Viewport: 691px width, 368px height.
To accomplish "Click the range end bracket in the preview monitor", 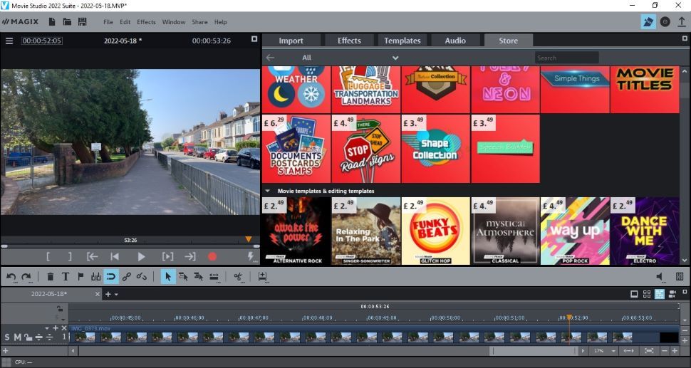I will click(x=70, y=257).
